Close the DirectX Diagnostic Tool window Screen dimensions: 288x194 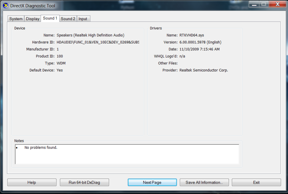coord(278,4)
